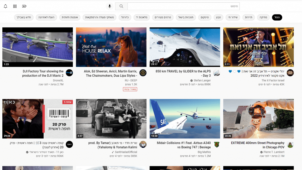Open the DJI Factory Tour video title
The height and width of the screenshot is (170, 302).
click(x=43, y=73)
